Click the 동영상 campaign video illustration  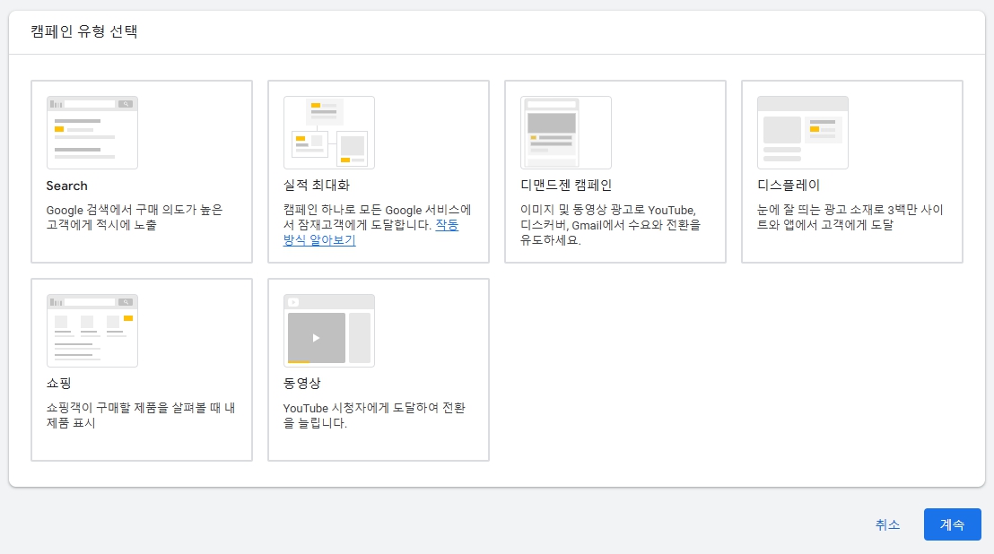[329, 331]
